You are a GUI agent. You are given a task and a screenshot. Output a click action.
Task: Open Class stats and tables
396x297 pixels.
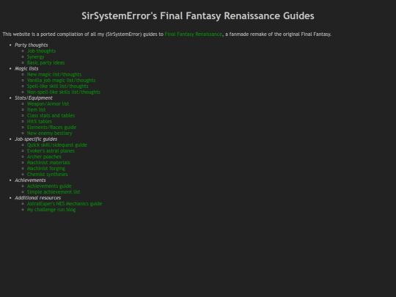click(x=51, y=115)
